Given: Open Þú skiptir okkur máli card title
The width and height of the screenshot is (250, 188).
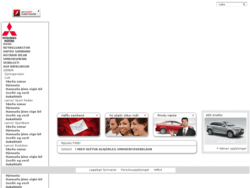Looking at the screenshot, I should tap(124, 115).
